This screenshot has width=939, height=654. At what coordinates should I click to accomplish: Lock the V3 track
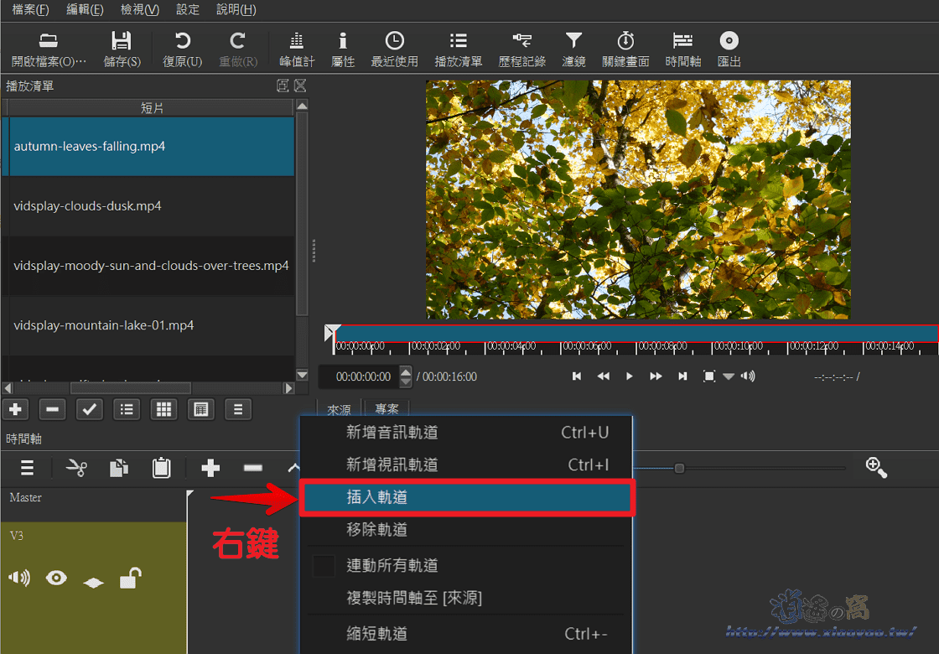coord(130,578)
